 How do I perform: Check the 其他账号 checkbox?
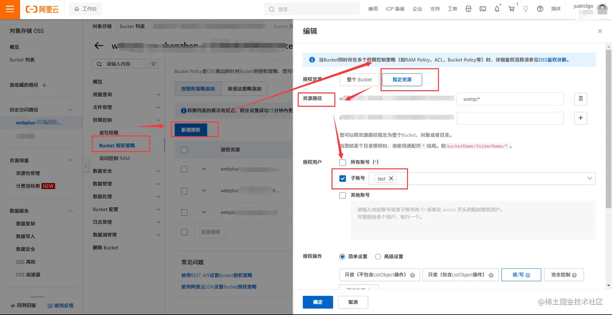point(343,195)
